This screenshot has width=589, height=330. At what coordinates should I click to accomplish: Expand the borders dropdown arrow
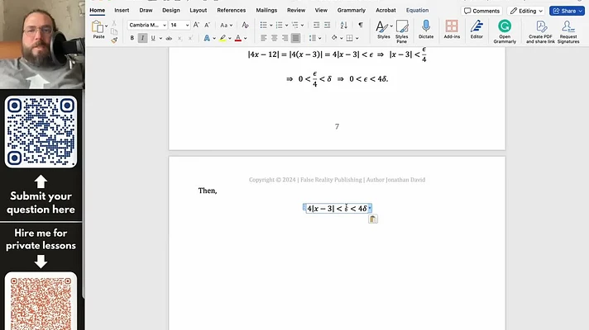[x=357, y=38]
